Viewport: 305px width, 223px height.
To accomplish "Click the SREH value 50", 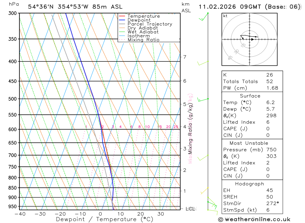I will click(270, 197).
